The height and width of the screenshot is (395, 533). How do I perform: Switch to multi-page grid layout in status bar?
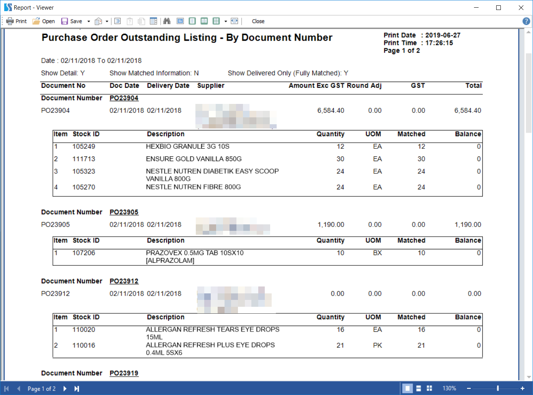tap(430, 388)
